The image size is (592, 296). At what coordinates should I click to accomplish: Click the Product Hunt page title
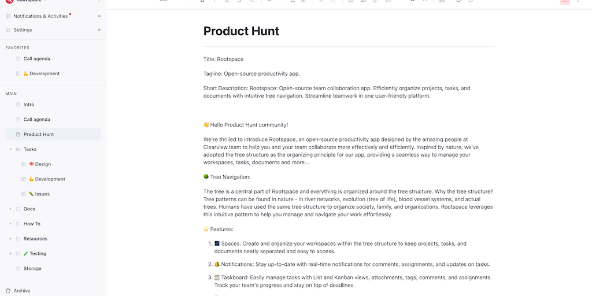(x=241, y=31)
